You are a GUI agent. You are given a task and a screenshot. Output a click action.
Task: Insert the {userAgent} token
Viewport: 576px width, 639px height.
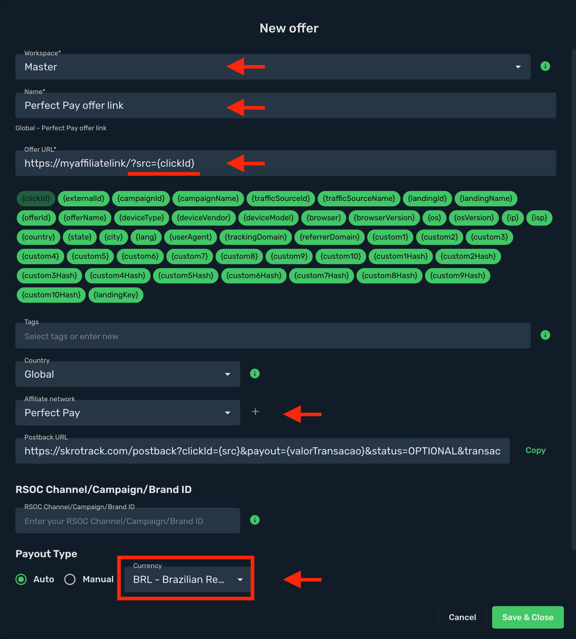click(x=191, y=237)
